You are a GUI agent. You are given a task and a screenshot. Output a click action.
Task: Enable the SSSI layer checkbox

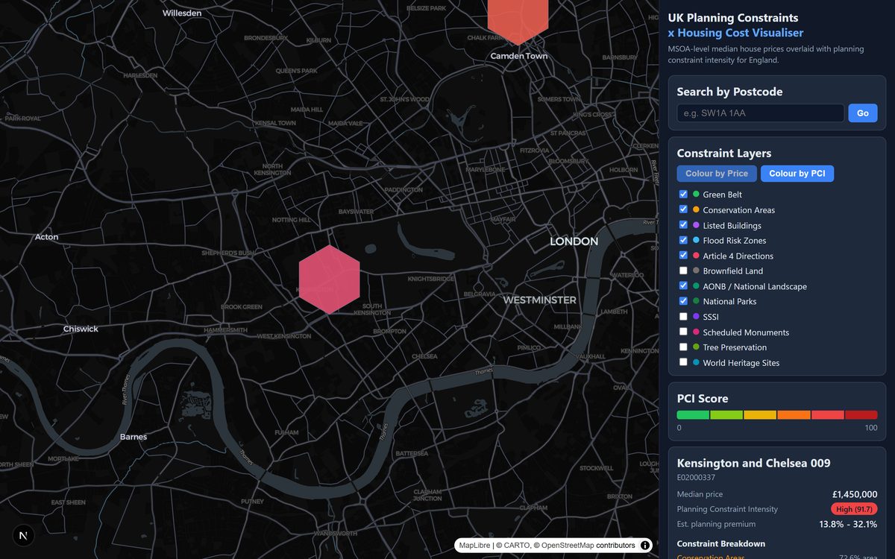(683, 316)
